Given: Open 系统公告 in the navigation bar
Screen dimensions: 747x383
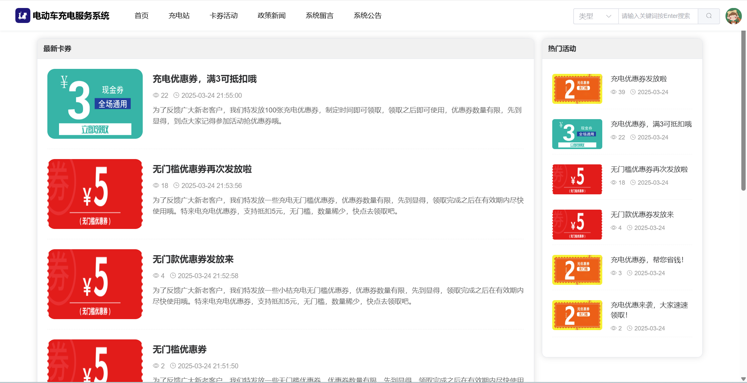Looking at the screenshot, I should coord(367,16).
